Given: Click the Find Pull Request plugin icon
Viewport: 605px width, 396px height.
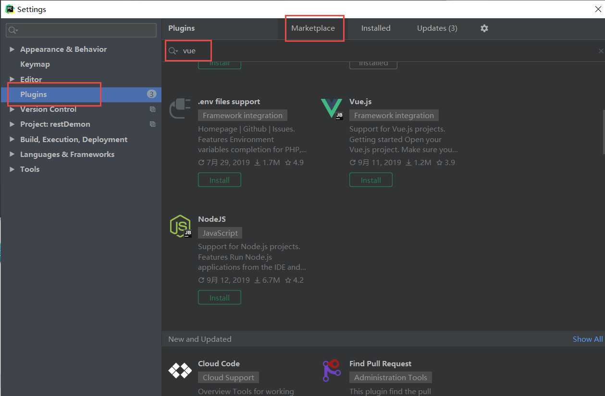Looking at the screenshot, I should [332, 370].
